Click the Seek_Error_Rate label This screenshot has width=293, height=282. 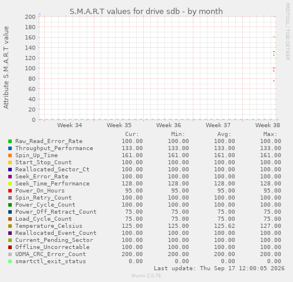42,177
